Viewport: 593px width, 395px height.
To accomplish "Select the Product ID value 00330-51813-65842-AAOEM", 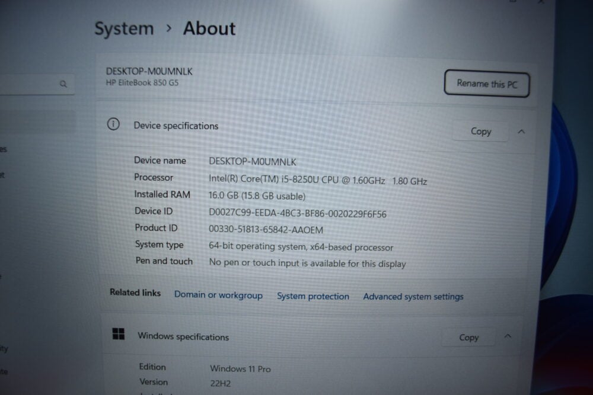I will [x=266, y=230].
